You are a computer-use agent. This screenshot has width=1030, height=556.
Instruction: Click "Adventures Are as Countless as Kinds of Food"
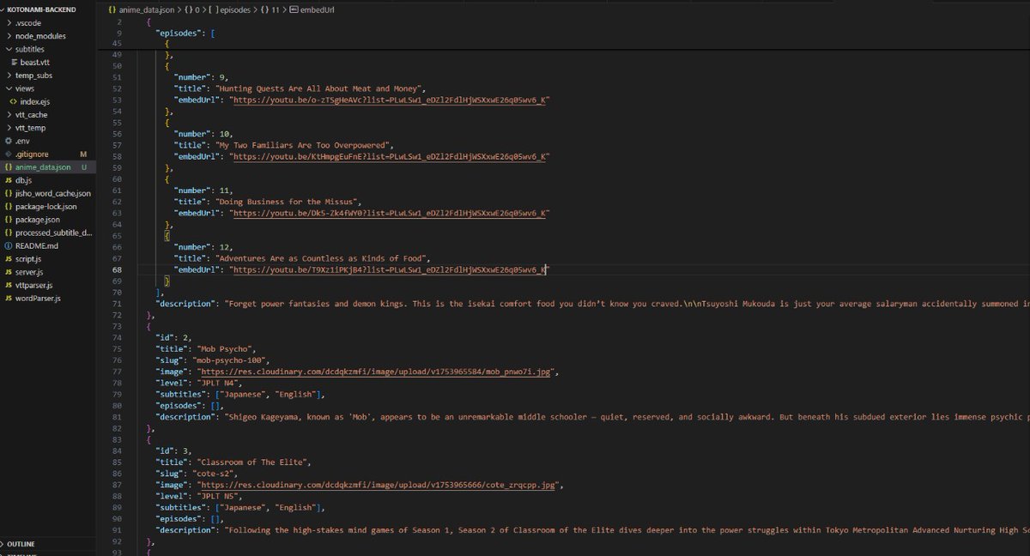coord(322,259)
